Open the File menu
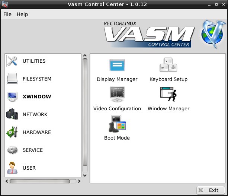This screenshot has width=228, height=196. (x=7, y=14)
